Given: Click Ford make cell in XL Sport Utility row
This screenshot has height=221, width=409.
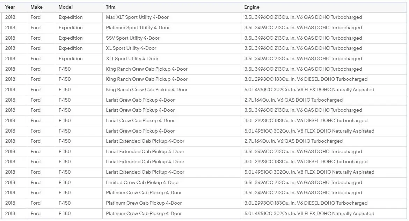Looking at the screenshot, I should click(36, 48).
